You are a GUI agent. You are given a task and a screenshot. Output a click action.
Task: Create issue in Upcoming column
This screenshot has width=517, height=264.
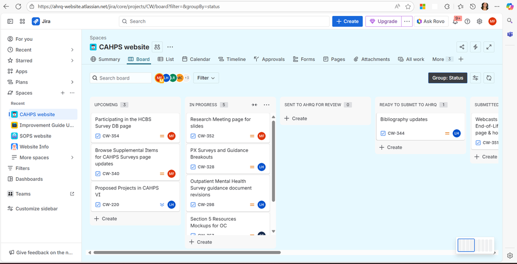click(x=106, y=219)
